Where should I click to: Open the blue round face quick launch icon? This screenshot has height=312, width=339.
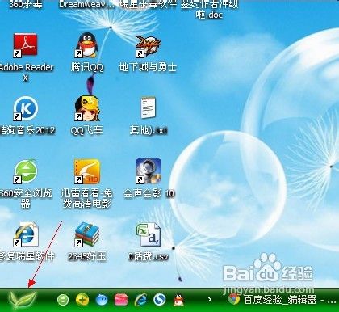pyautogui.click(x=102, y=300)
